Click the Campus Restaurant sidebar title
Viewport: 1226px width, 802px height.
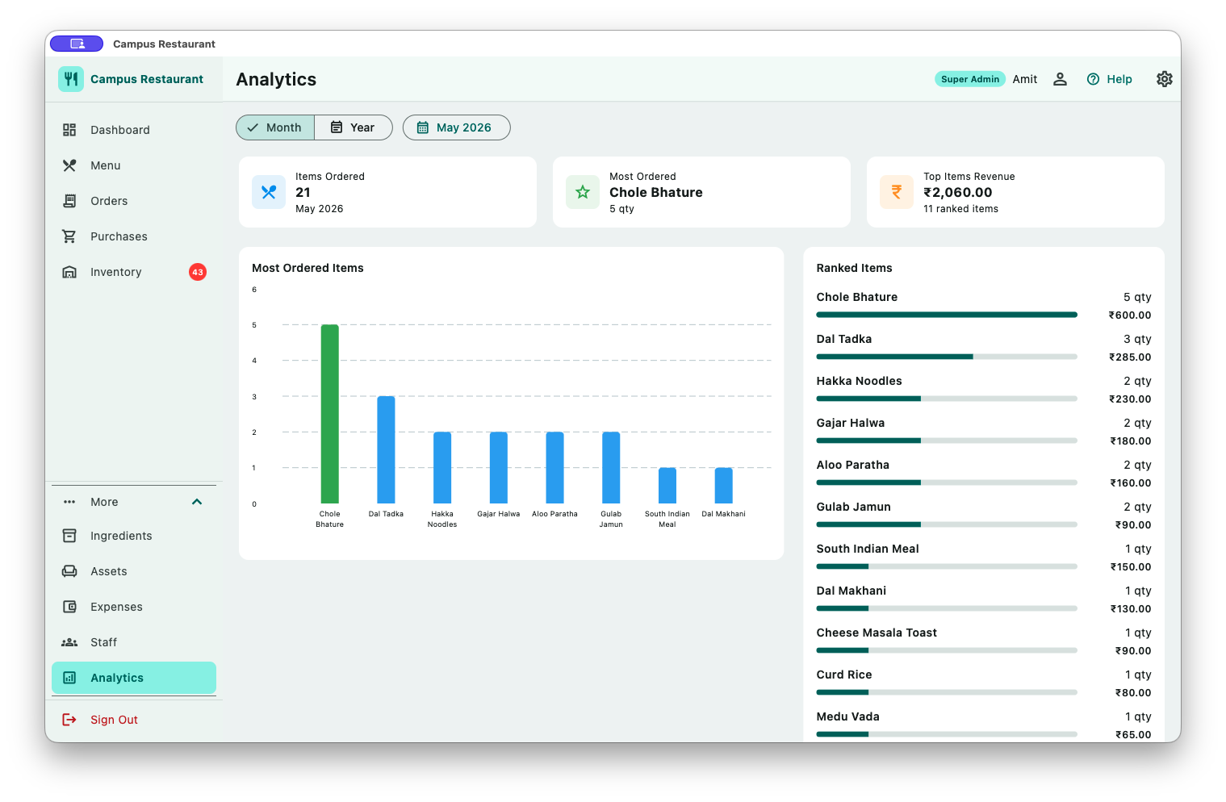(147, 79)
